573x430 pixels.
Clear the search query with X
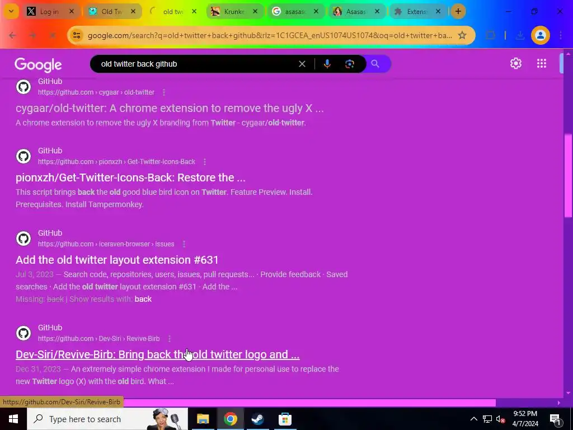click(x=302, y=64)
